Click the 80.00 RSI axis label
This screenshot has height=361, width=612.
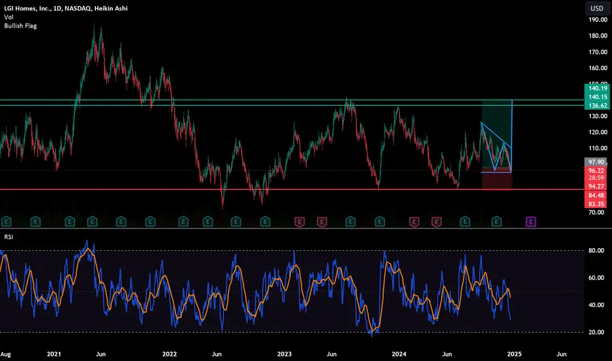596,251
